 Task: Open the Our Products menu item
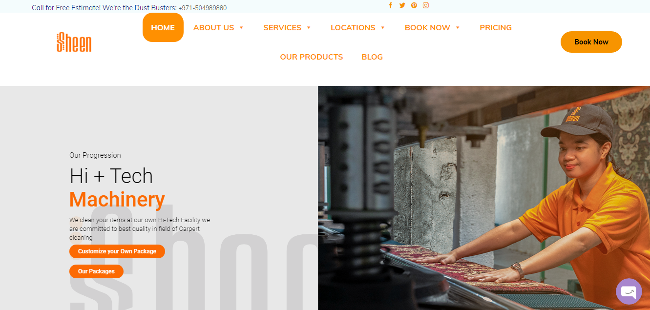312,57
